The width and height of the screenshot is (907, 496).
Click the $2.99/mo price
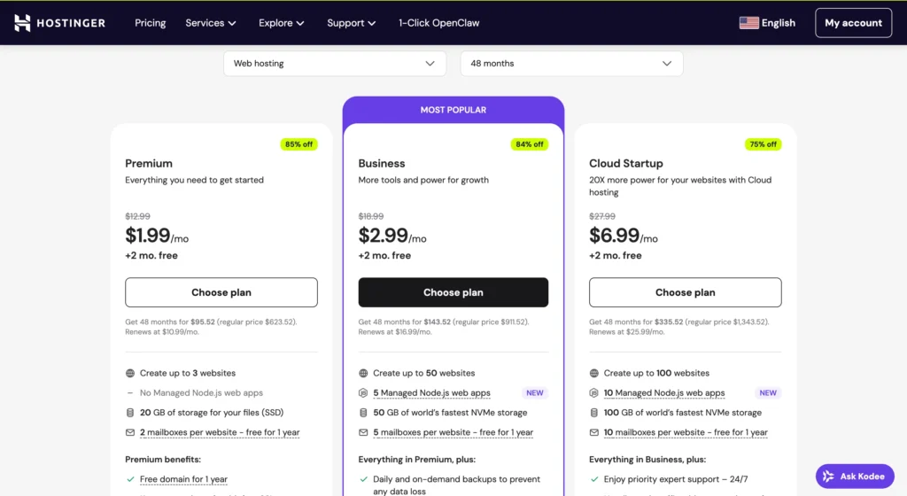[392, 236]
